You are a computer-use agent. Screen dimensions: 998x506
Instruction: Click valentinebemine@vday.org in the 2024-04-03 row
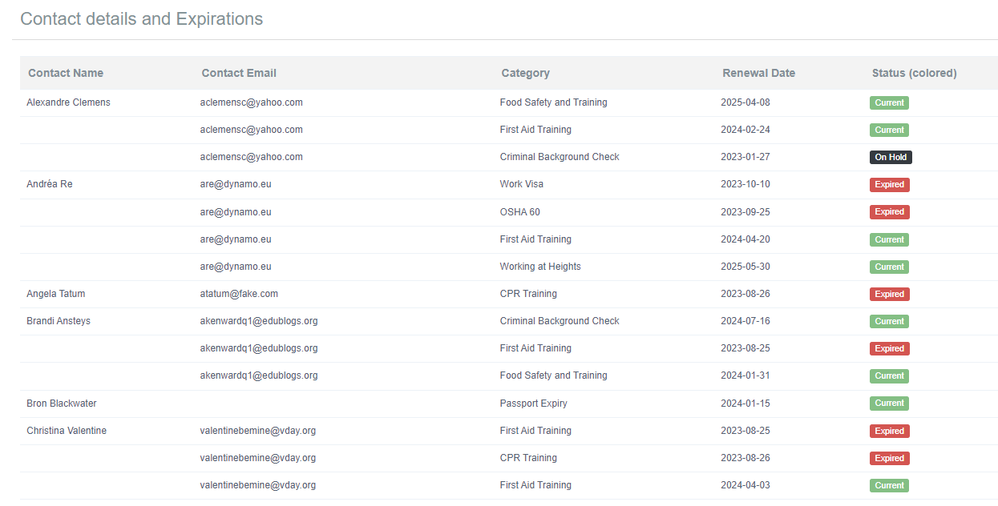tap(258, 485)
